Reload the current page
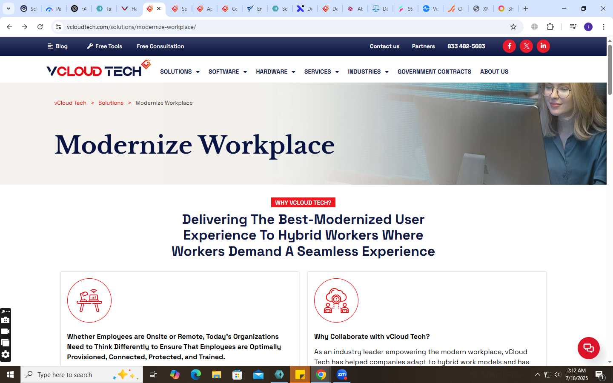Image resolution: width=613 pixels, height=383 pixels. pos(40,27)
